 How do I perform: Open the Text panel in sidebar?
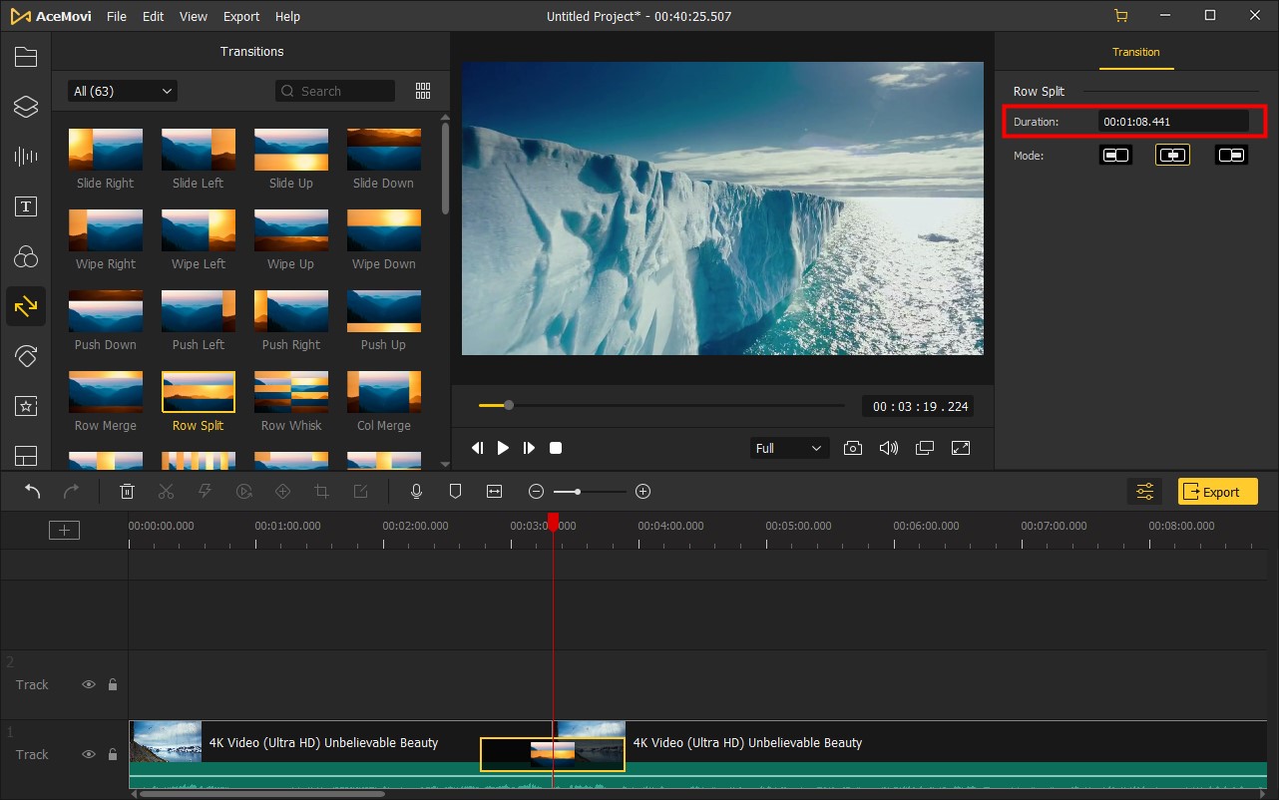point(26,206)
